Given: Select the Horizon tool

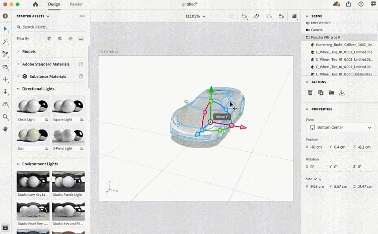Looking at the screenshot, I should [x=6, y=104].
